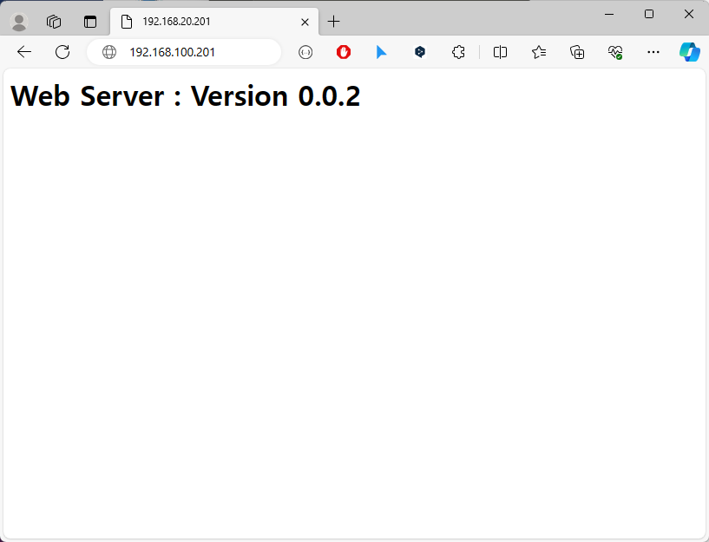This screenshot has width=709, height=542.
Task: Open the Favorites list
Action: [539, 52]
